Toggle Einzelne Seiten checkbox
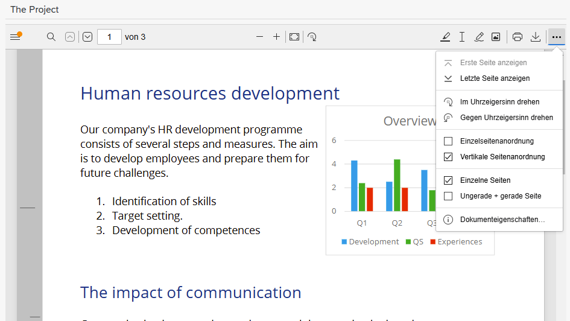 pyautogui.click(x=448, y=180)
